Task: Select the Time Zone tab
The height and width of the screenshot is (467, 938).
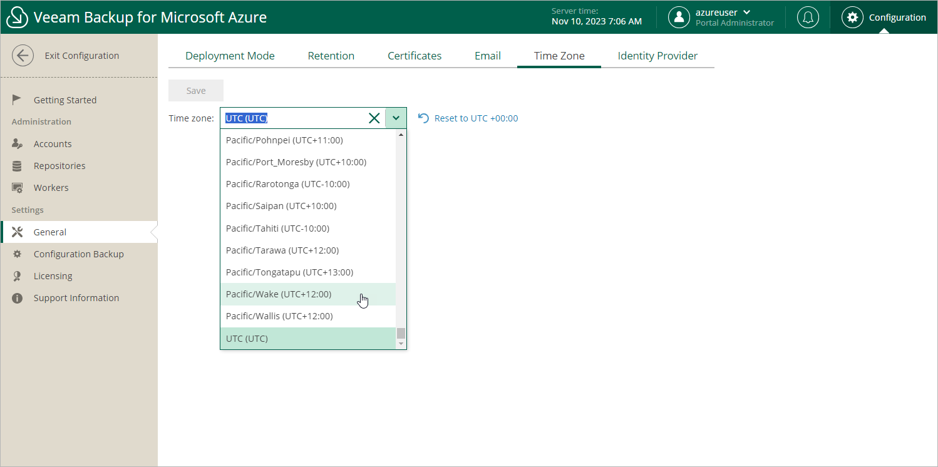Action: pyautogui.click(x=559, y=56)
